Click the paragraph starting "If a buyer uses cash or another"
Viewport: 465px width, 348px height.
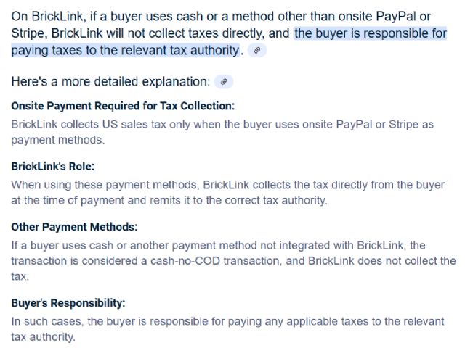(x=232, y=261)
